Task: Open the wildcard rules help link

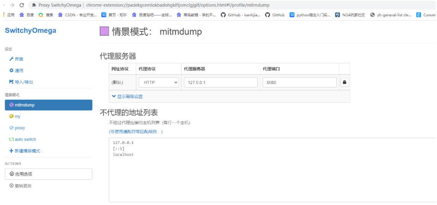Action: pyautogui.click(x=135, y=132)
